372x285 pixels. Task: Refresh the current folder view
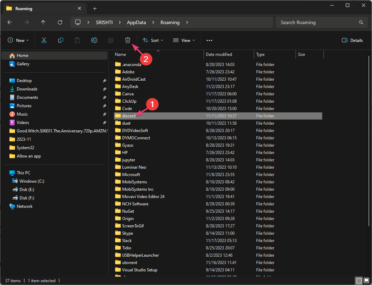(60, 22)
